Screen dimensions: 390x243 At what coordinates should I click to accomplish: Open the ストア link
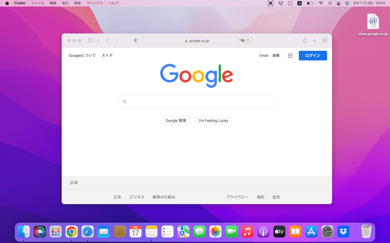click(x=107, y=56)
